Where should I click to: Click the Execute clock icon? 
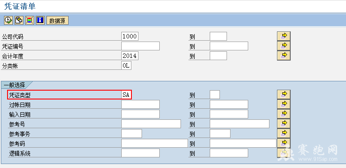tap(8, 20)
